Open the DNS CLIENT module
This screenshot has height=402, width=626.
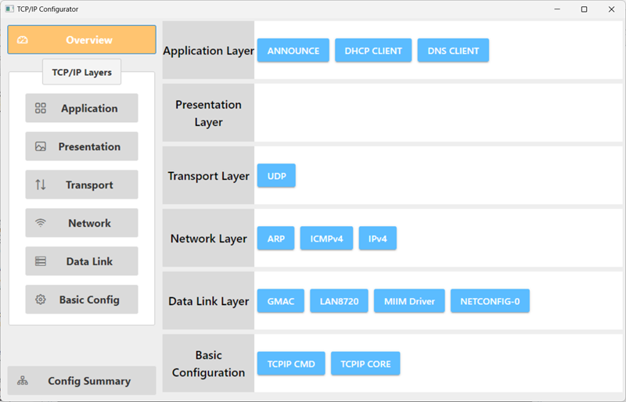[x=453, y=51]
